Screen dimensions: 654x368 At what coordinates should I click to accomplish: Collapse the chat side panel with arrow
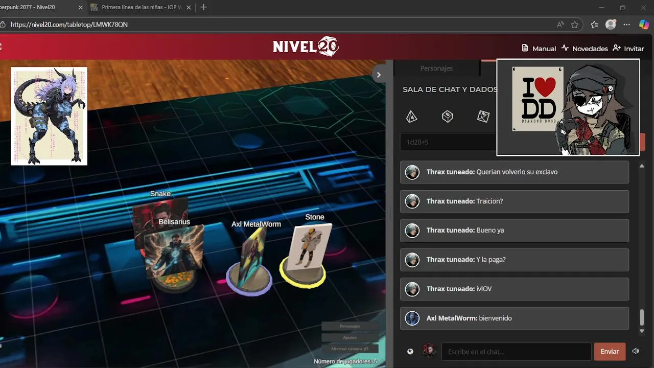coord(379,75)
